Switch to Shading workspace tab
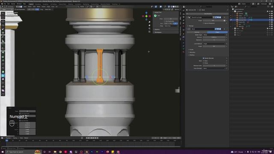The height and width of the screenshot is (154, 274). (x=71, y=4)
